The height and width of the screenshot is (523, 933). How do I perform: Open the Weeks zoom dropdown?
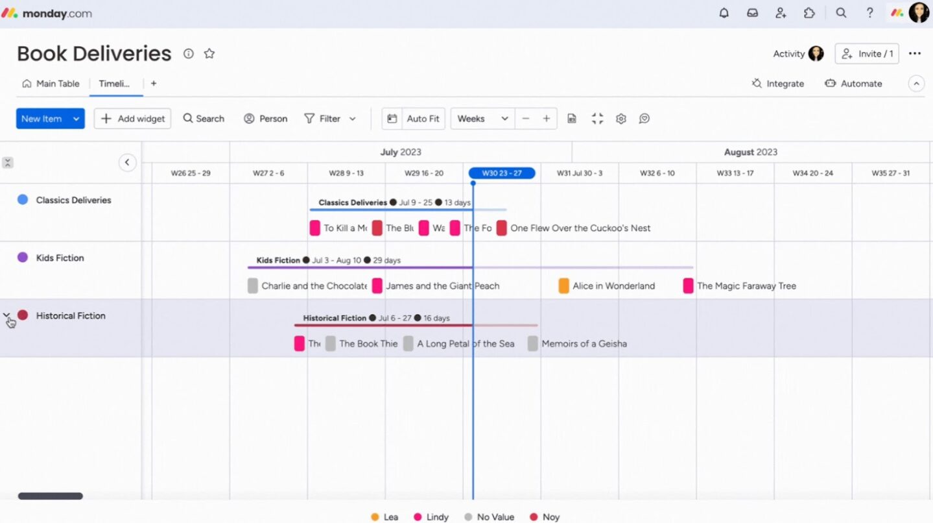pos(481,118)
